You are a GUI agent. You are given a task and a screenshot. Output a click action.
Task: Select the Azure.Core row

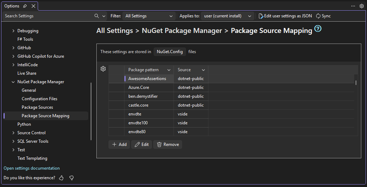click(231, 87)
